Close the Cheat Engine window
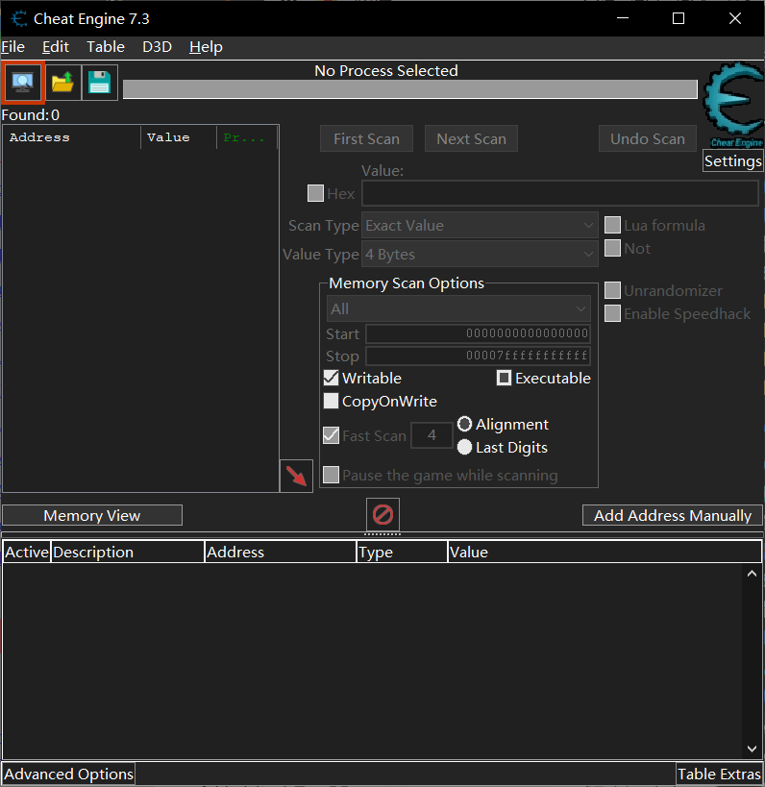The height and width of the screenshot is (787, 765). point(735,18)
